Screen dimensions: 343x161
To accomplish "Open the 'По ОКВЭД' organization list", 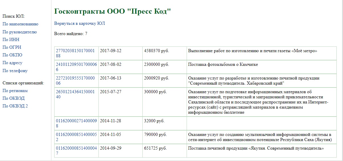I will point(13,99).
